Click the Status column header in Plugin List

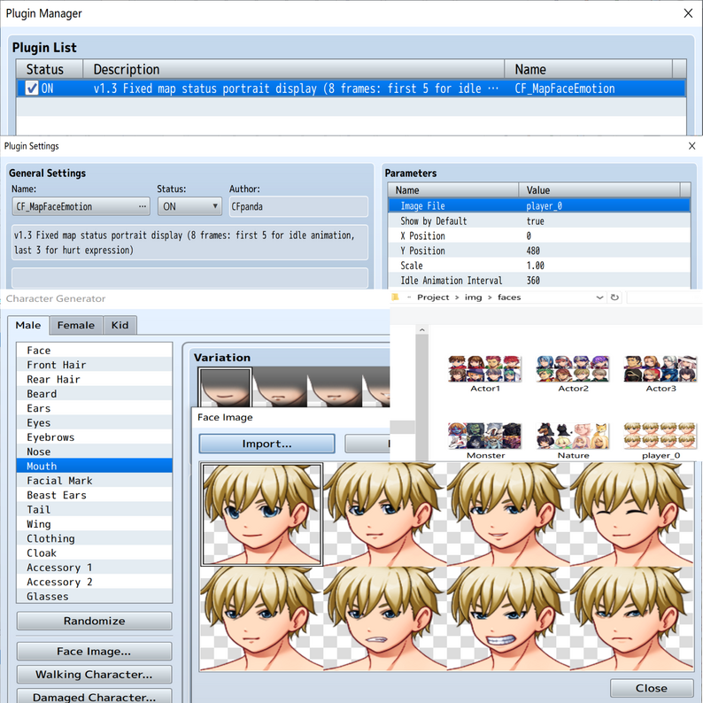pyautogui.click(x=50, y=69)
